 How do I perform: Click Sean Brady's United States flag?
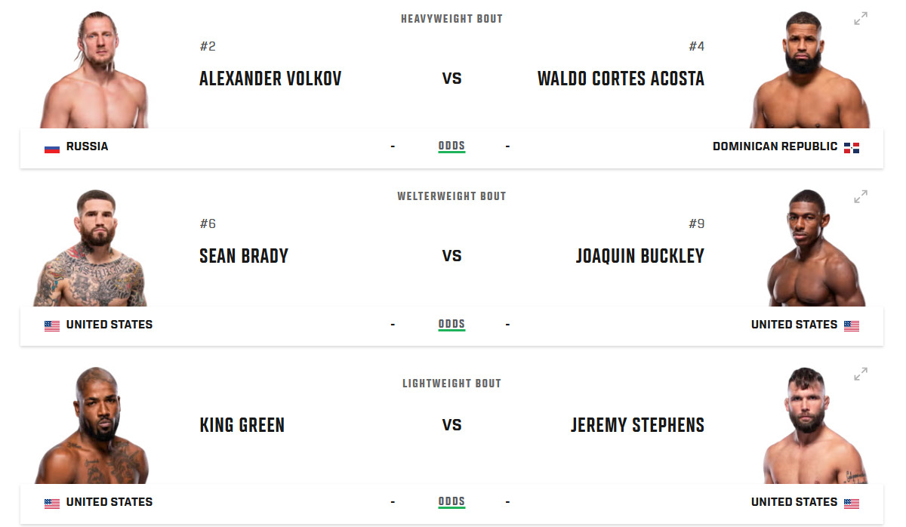tap(52, 325)
